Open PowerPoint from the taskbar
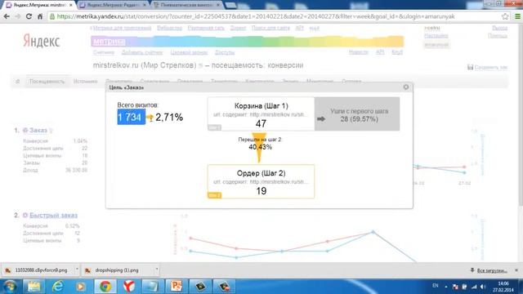Viewport: 523px width, 294px height. (177, 287)
